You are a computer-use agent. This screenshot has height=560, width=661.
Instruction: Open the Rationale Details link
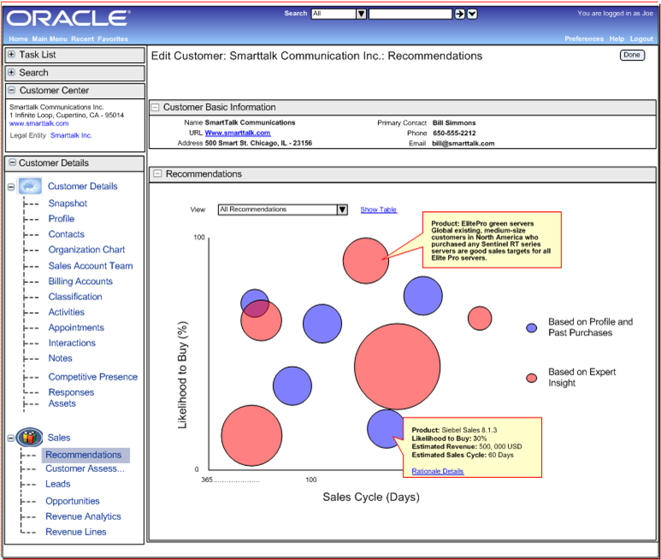click(438, 471)
